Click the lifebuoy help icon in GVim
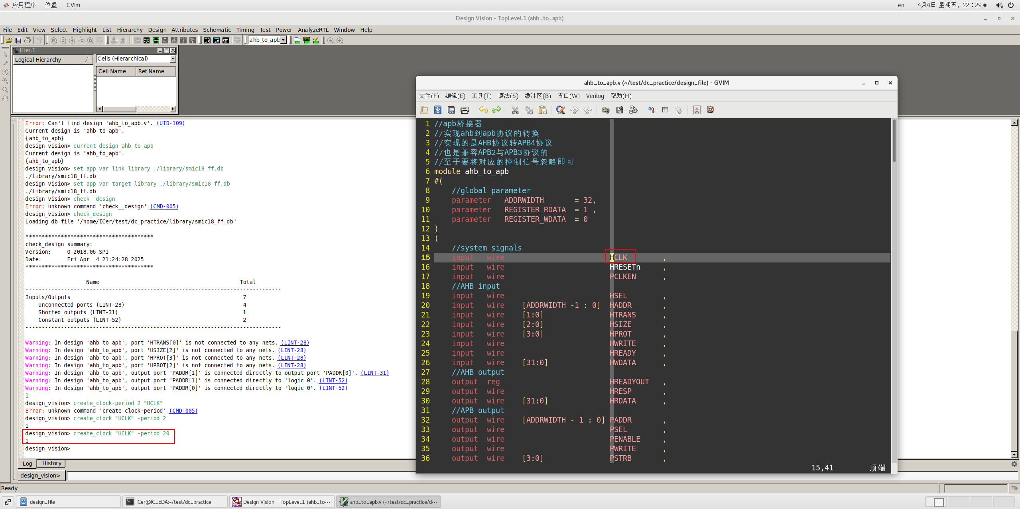This screenshot has height=509, width=1020. (x=710, y=110)
